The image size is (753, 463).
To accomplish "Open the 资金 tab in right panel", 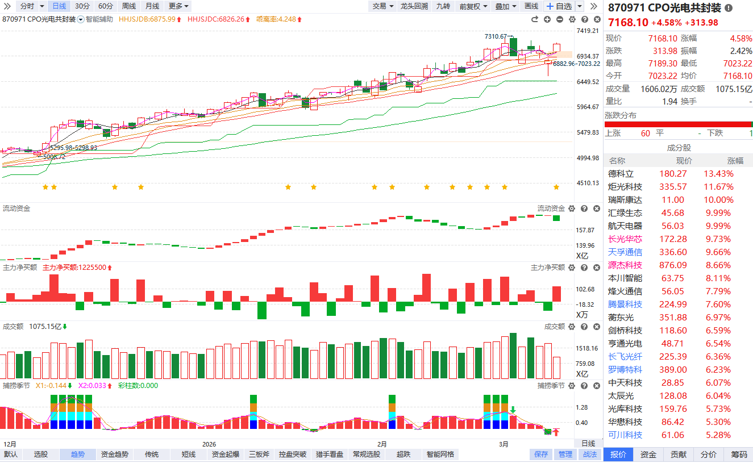I will (648, 454).
